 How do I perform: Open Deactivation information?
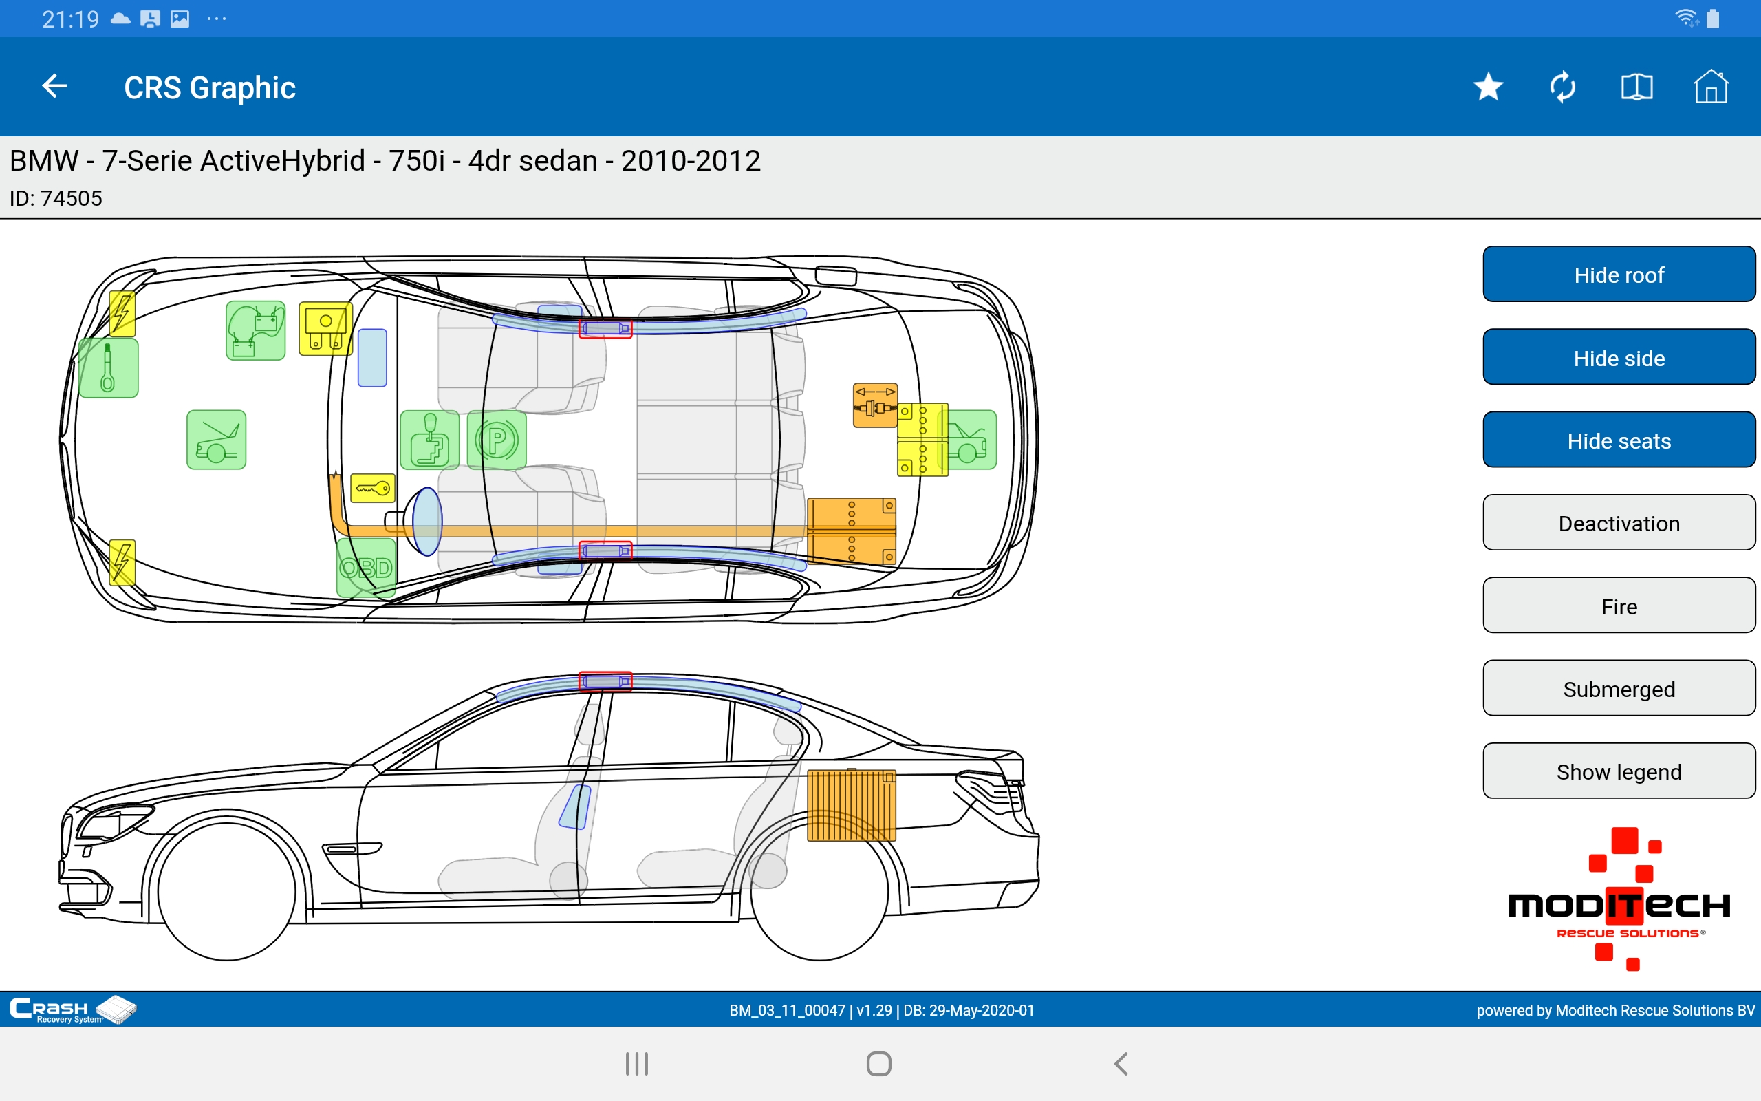pyautogui.click(x=1619, y=523)
